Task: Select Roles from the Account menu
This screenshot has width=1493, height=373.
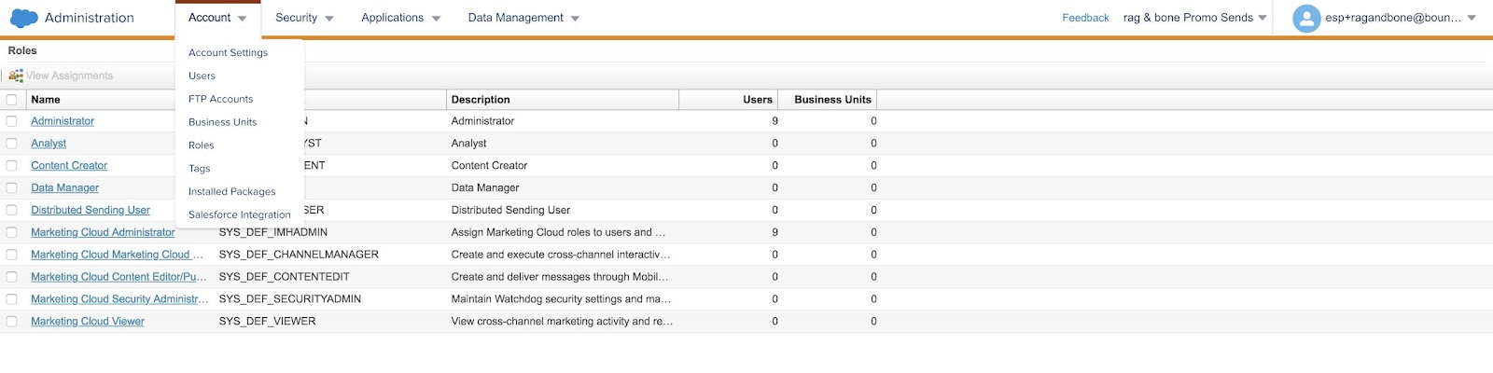Action: tap(201, 145)
